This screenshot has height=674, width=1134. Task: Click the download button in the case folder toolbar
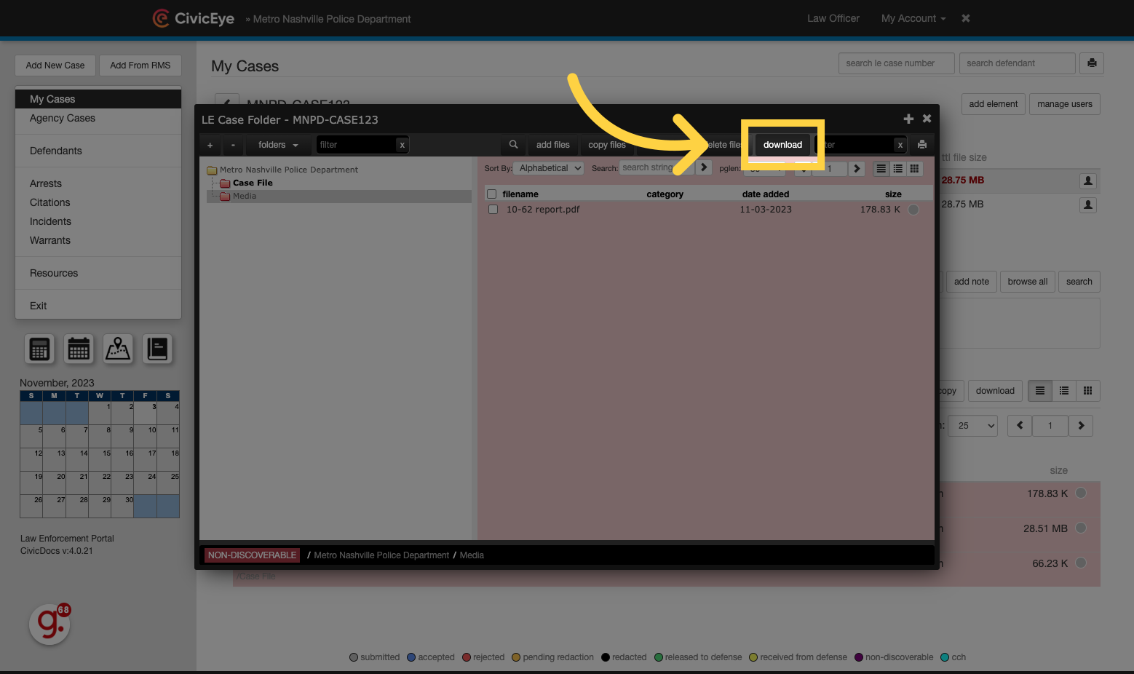tap(782, 145)
